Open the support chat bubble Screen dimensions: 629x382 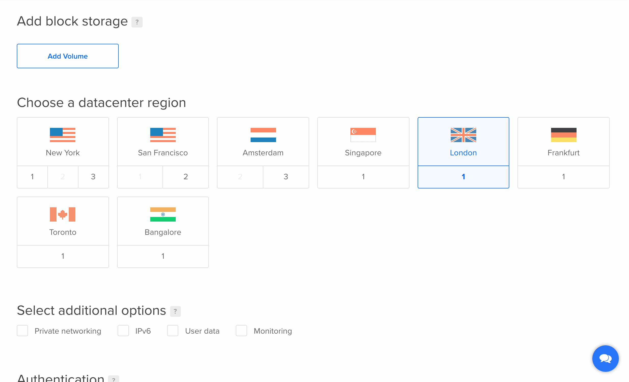click(x=605, y=358)
